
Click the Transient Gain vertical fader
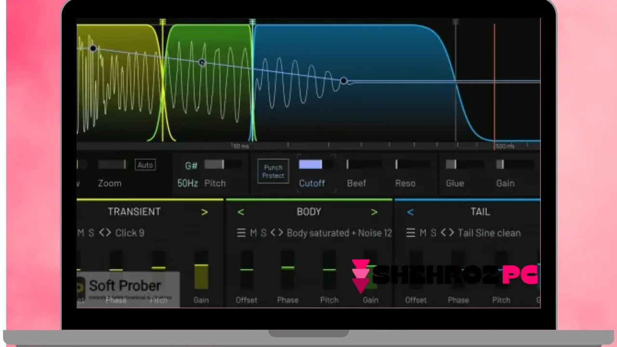pos(201,270)
